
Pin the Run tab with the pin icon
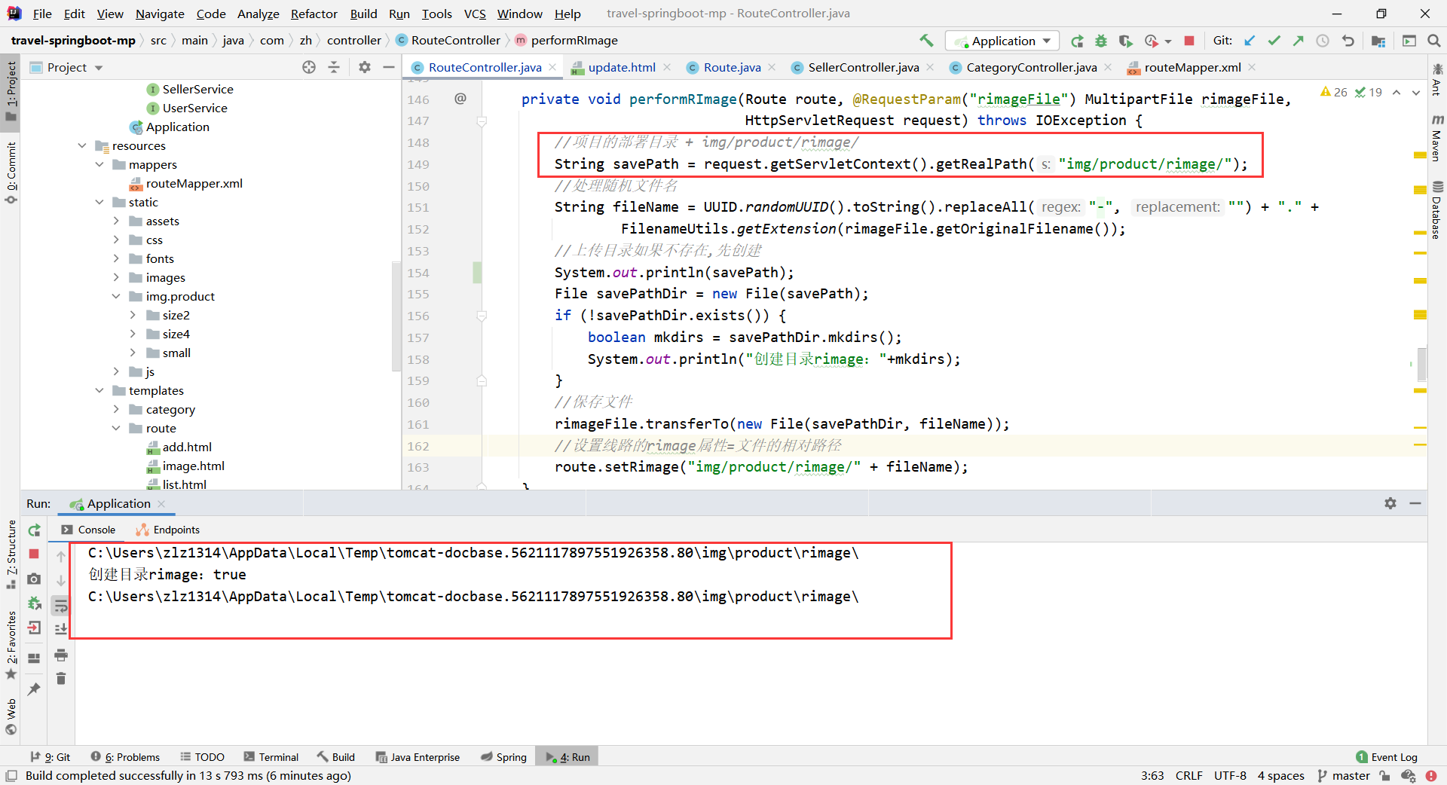point(34,689)
